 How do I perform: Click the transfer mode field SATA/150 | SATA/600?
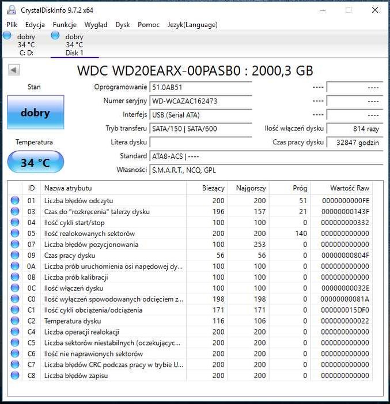(x=200, y=129)
